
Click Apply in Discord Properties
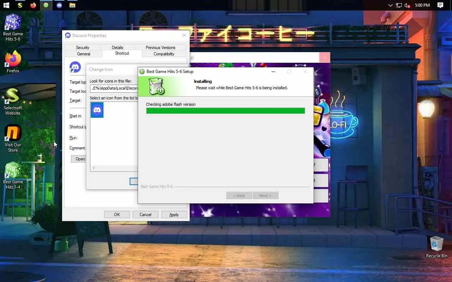click(174, 214)
